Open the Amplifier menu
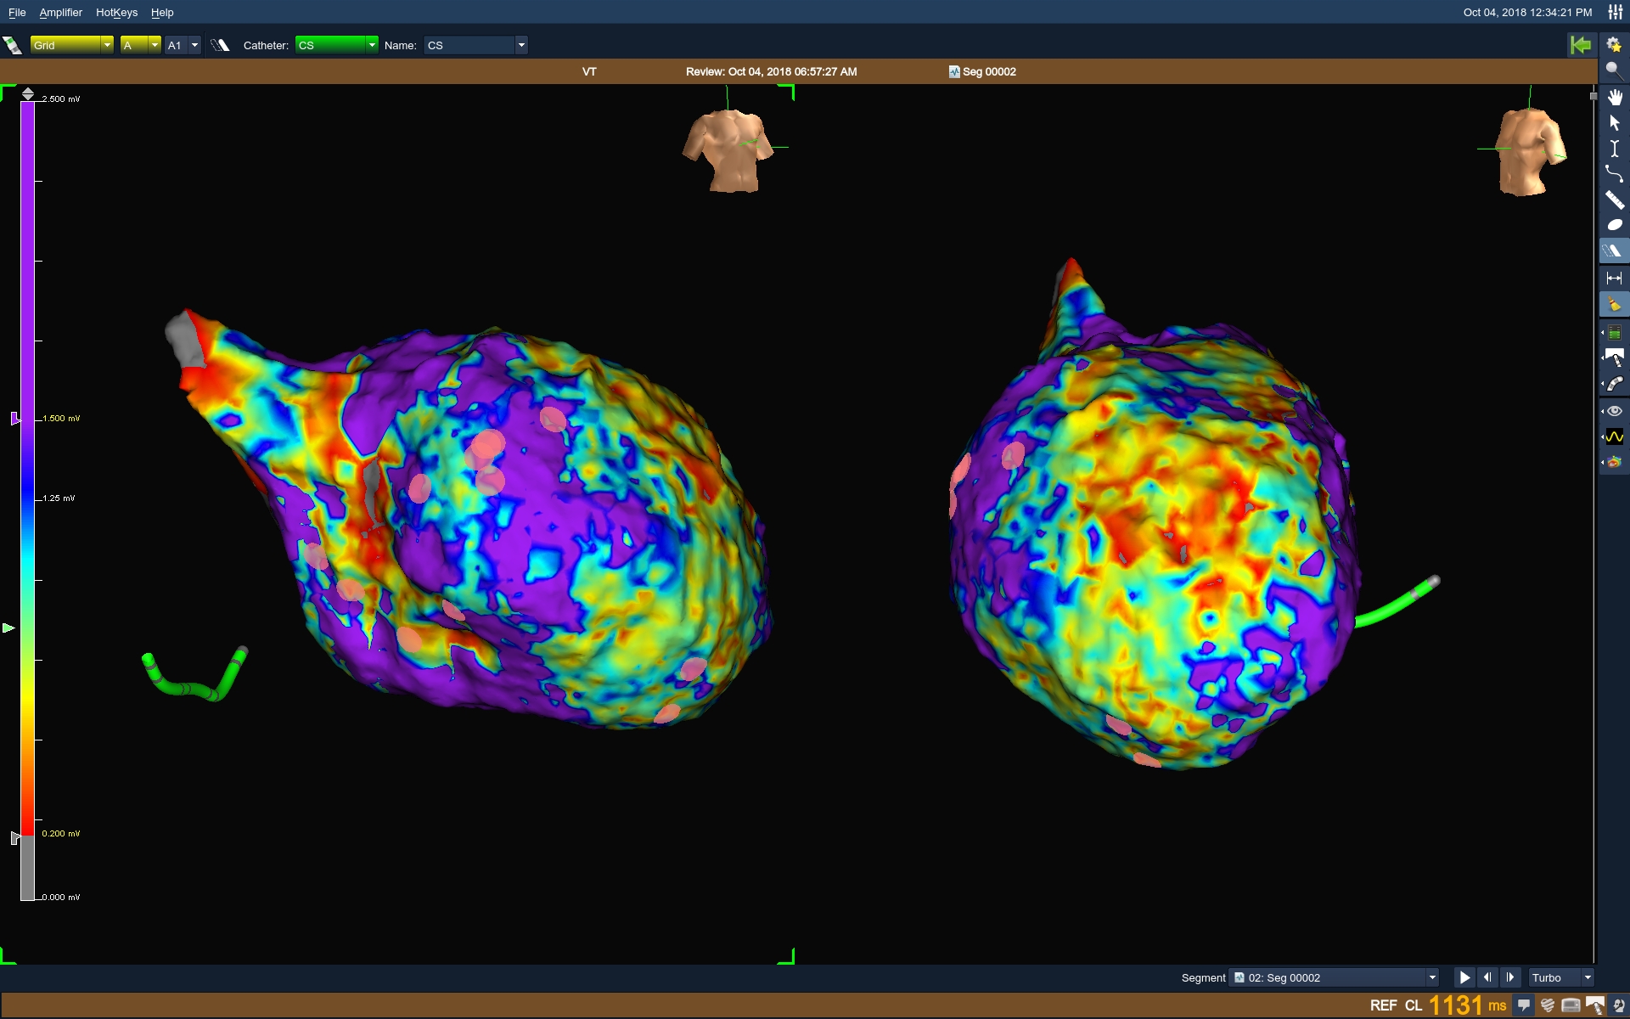 pos(60,13)
